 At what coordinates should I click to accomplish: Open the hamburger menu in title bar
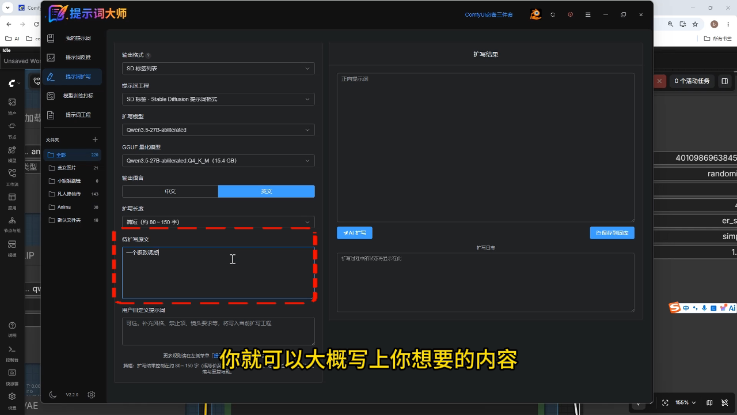pos(588,14)
